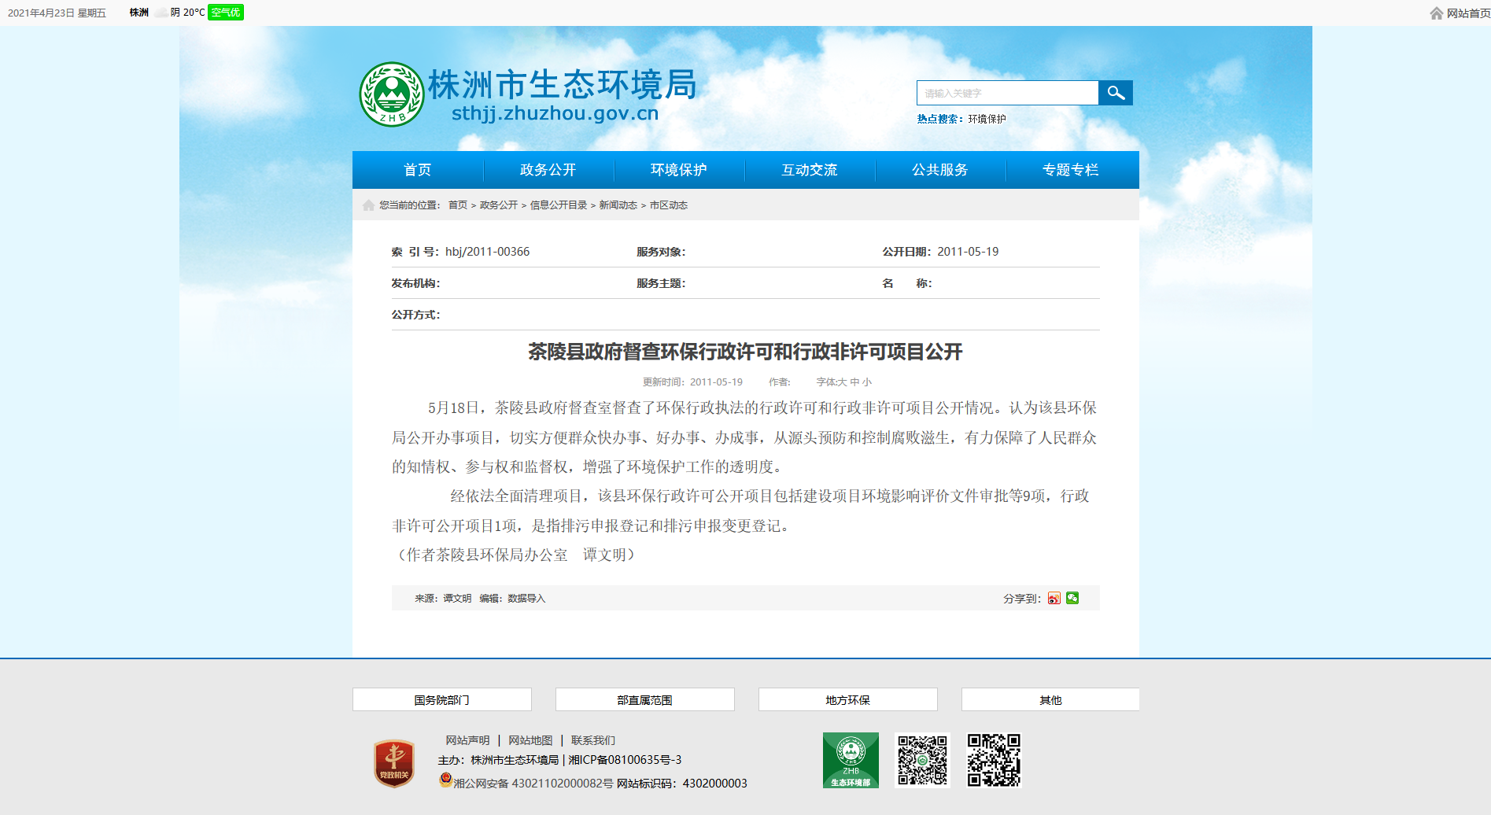Expand the 地方环保 links dropdown
This screenshot has width=1491, height=815.
point(848,699)
